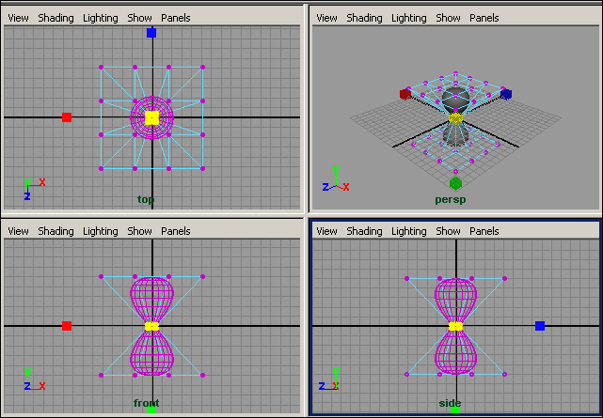Click the red scale handle in front view
Screen dimensions: 603x418
67,326
